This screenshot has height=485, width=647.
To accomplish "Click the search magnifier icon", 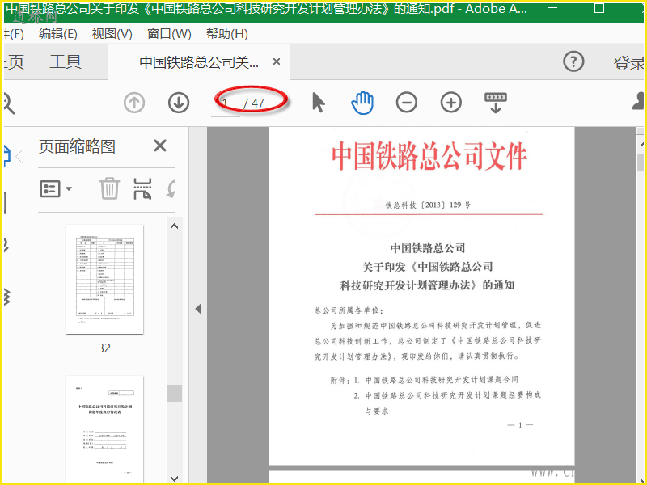I will [8, 103].
